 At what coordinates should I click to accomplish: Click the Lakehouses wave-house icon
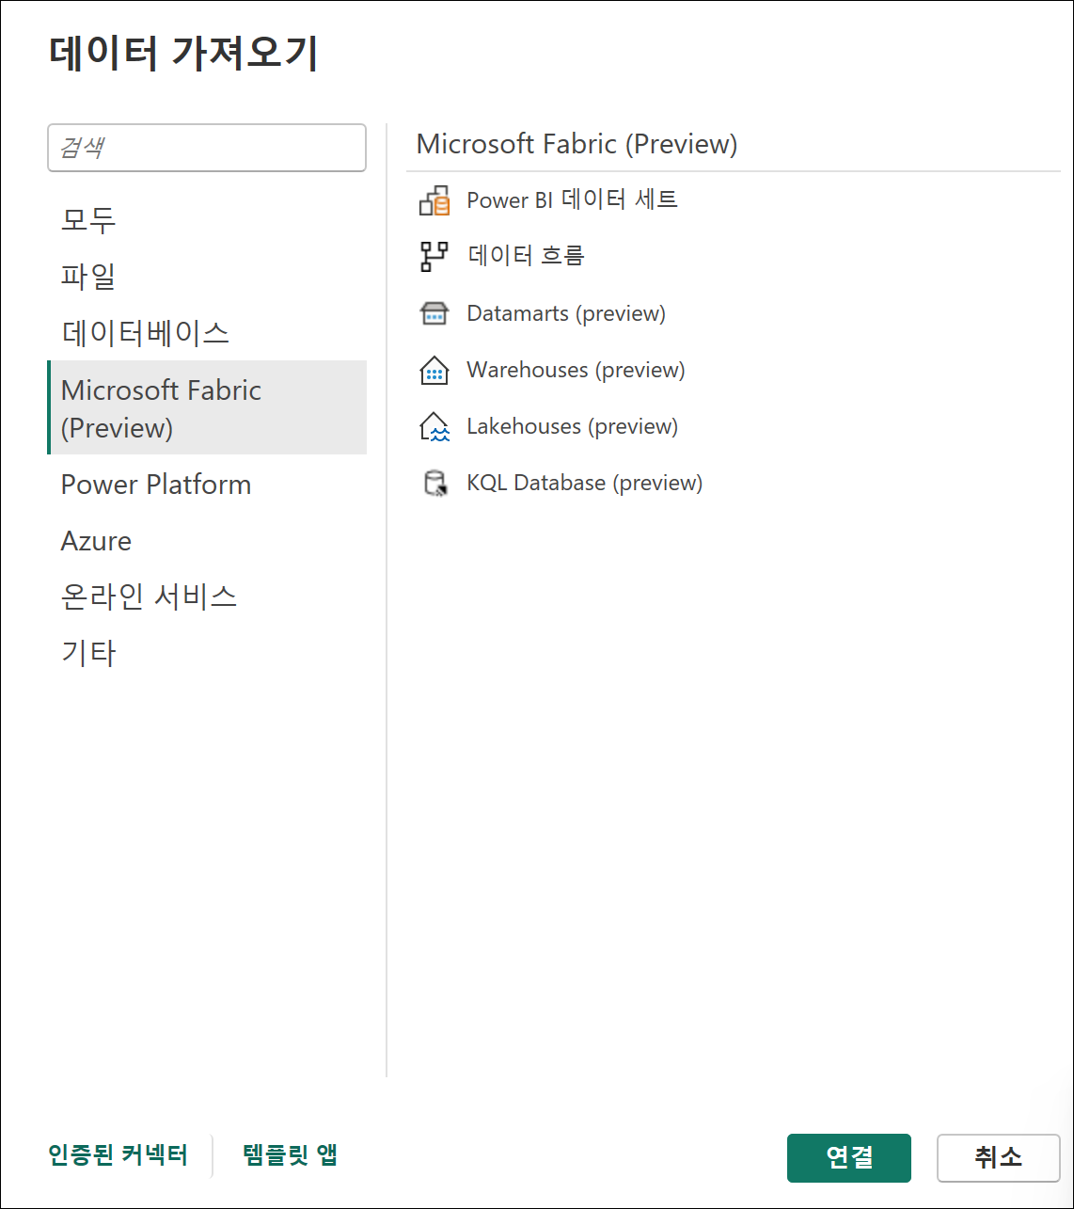click(434, 426)
